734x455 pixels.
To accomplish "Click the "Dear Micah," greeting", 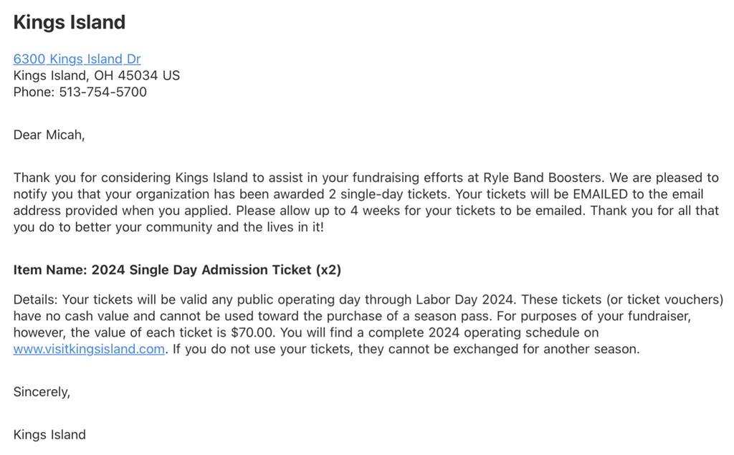I will point(49,135).
